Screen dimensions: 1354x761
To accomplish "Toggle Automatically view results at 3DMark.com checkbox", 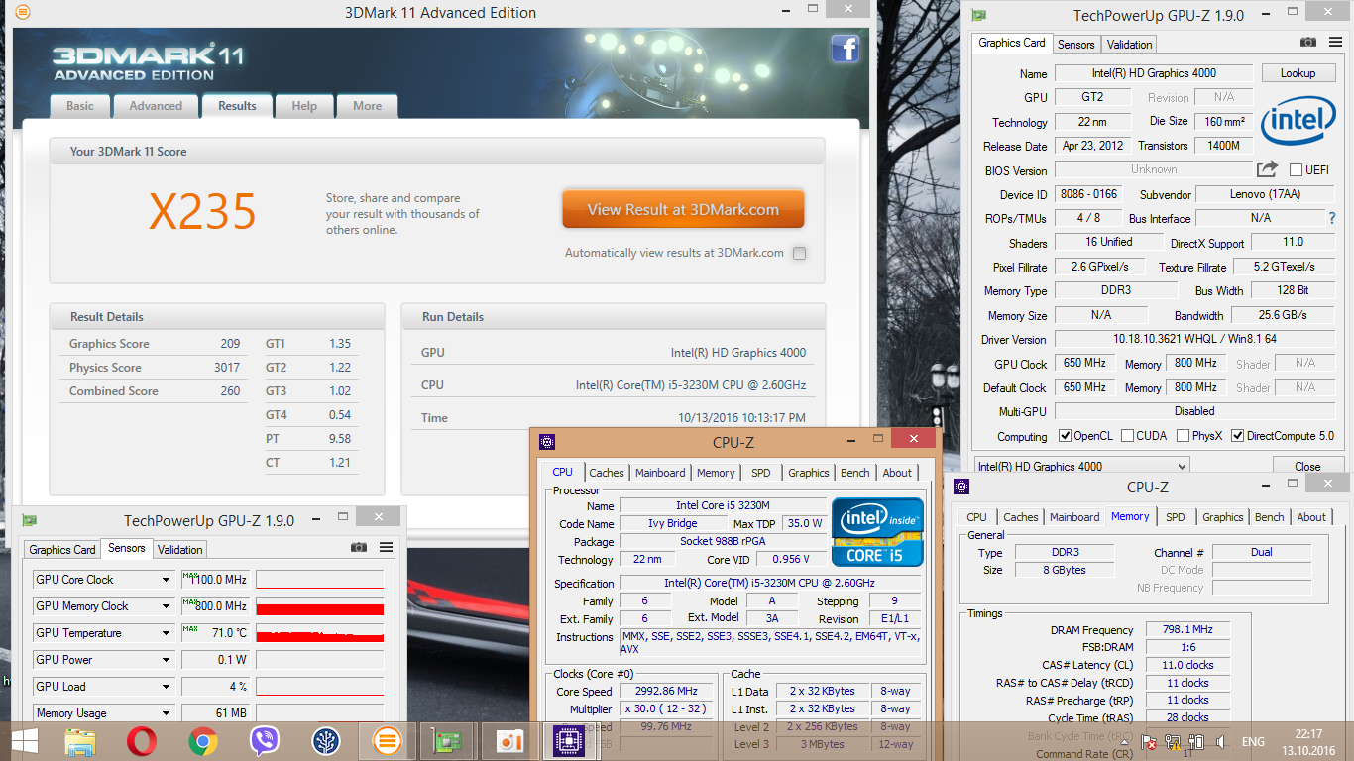I will [x=799, y=253].
